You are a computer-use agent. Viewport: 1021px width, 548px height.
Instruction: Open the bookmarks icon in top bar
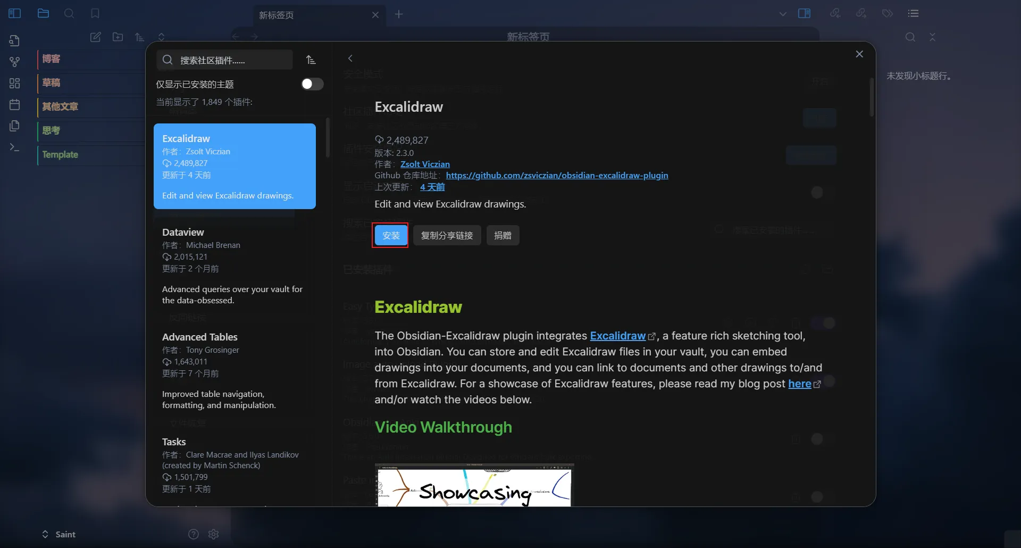(x=95, y=13)
